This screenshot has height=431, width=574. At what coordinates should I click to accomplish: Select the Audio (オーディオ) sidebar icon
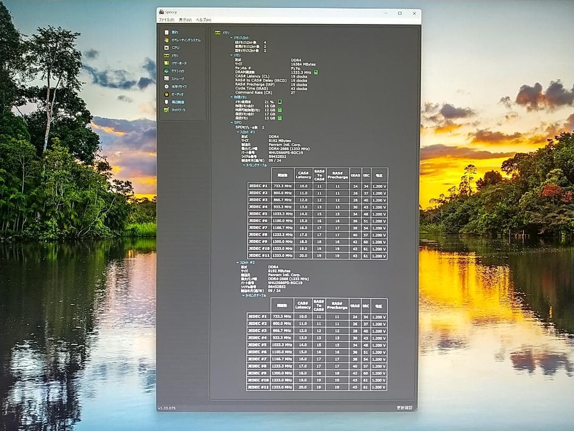click(x=167, y=94)
